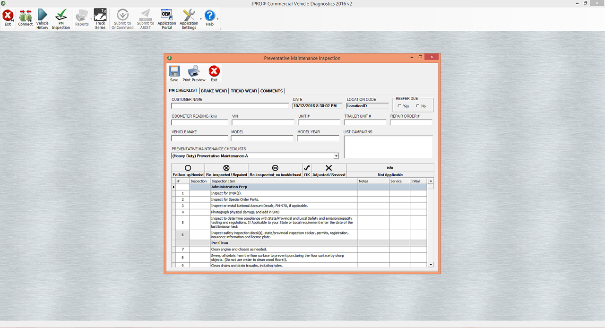Open Application Settings tools icon
The width and height of the screenshot is (605, 328).
pyautogui.click(x=189, y=19)
